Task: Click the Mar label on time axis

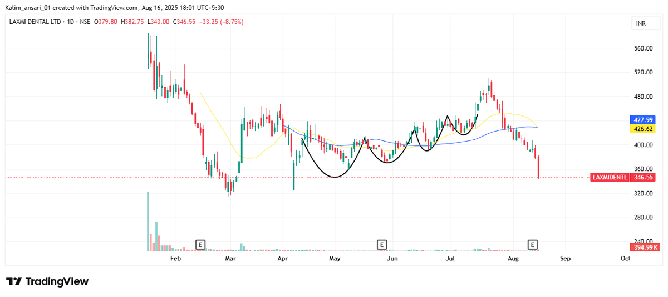Action: 230,259
